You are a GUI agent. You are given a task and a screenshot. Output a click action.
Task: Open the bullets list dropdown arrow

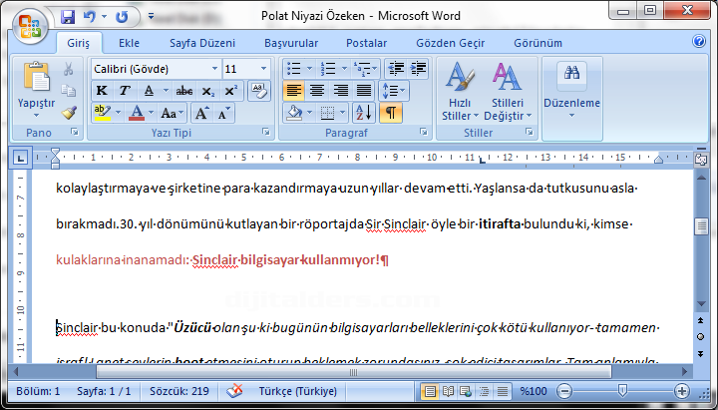(x=310, y=69)
